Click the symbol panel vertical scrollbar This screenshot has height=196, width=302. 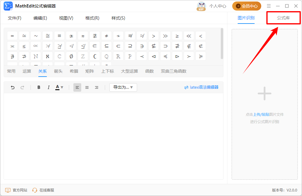click(x=222, y=43)
